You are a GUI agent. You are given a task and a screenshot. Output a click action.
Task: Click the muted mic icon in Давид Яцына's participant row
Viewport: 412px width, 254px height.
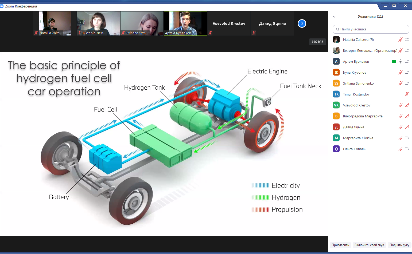coord(400,127)
